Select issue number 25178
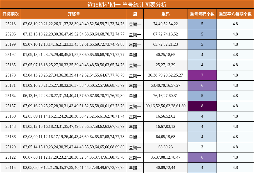Screen dimensions: 254x173 coord(11,75)
